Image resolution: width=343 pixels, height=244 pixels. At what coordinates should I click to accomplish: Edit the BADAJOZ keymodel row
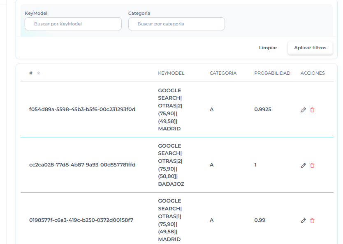304,165
